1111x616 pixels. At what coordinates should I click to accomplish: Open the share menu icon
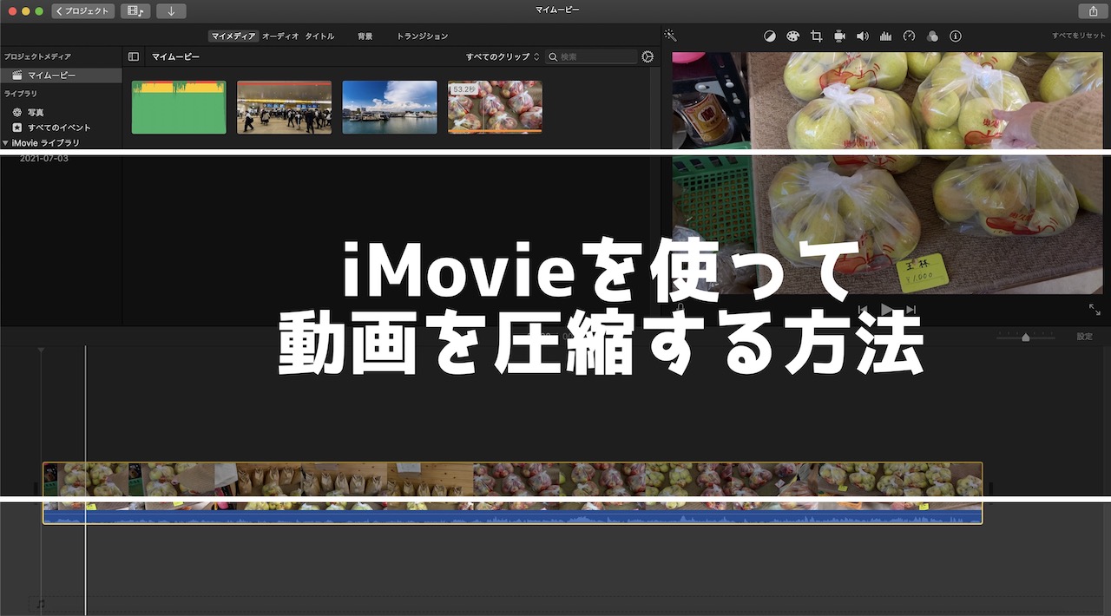(1092, 11)
